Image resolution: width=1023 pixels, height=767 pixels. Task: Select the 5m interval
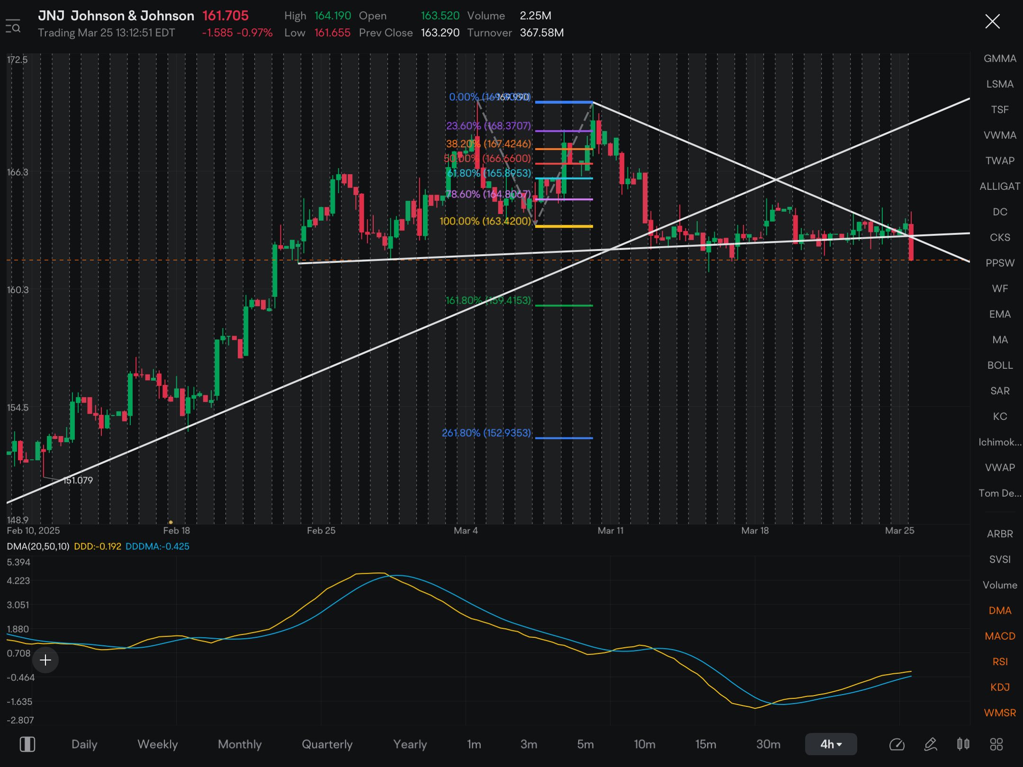585,744
